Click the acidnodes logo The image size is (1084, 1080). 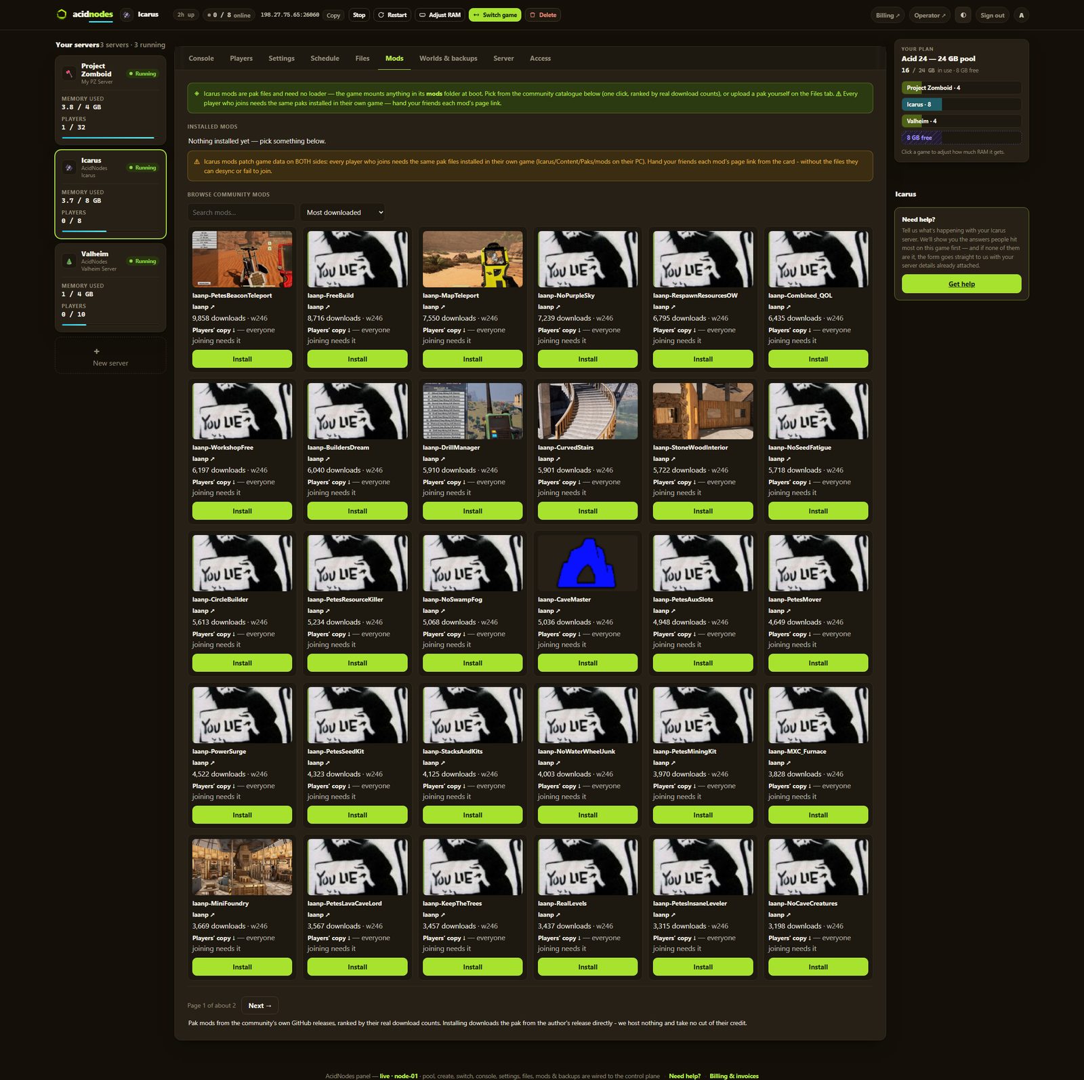click(x=85, y=14)
